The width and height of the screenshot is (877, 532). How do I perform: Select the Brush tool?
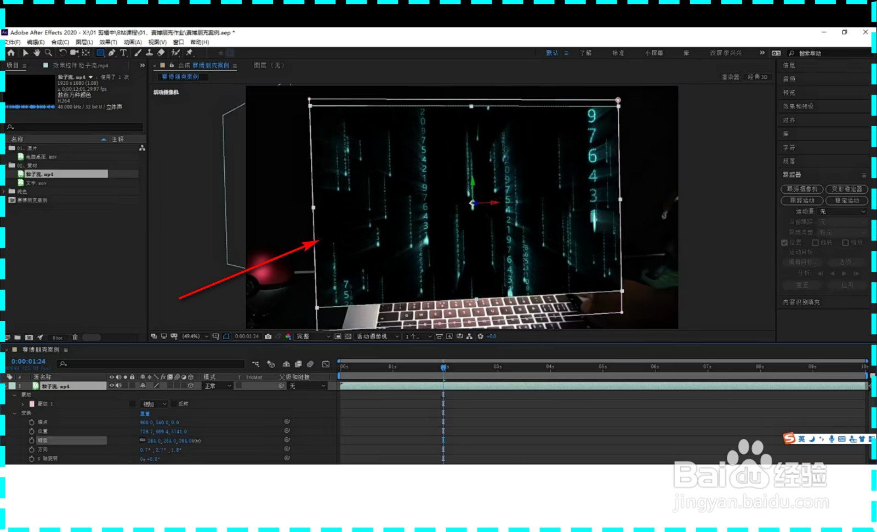138,53
